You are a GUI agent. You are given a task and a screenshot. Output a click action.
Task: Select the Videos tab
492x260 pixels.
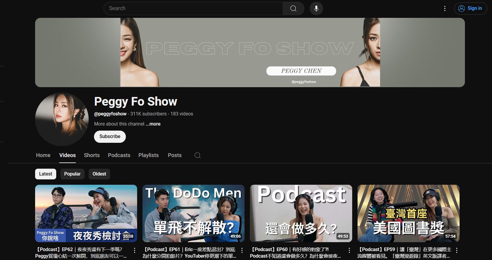point(68,155)
